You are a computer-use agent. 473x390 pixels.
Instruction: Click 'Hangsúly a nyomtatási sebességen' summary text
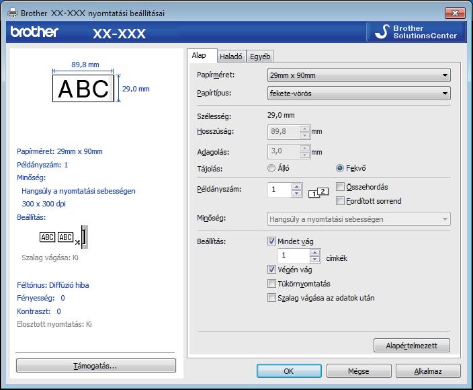[x=79, y=191]
